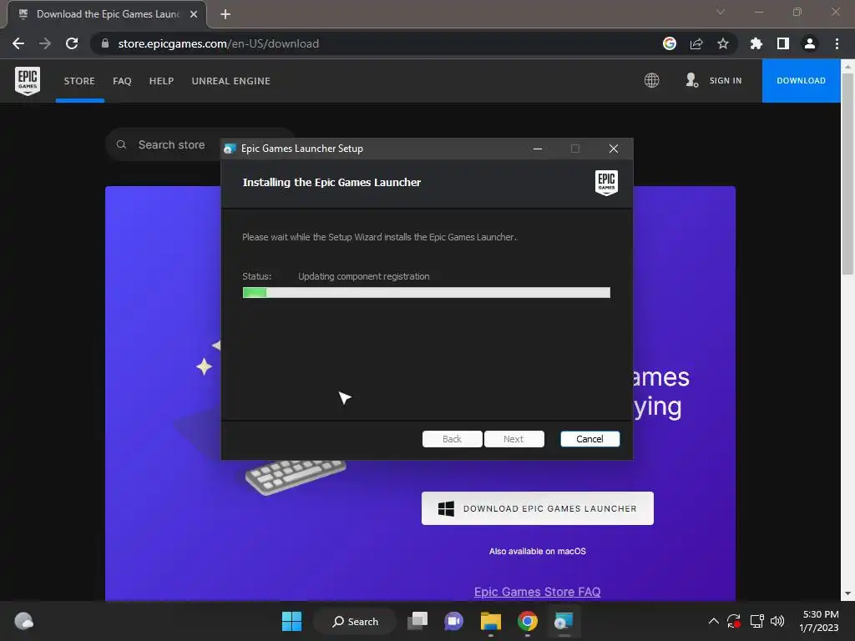Open the volume speaker tray icon
Image resolution: width=855 pixels, height=641 pixels.
point(777,621)
